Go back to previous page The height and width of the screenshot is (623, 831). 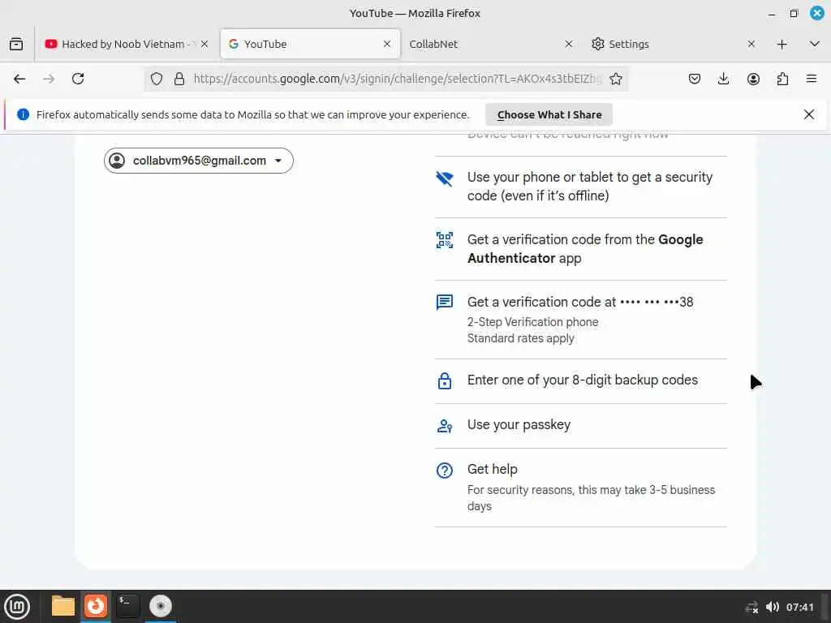19,79
